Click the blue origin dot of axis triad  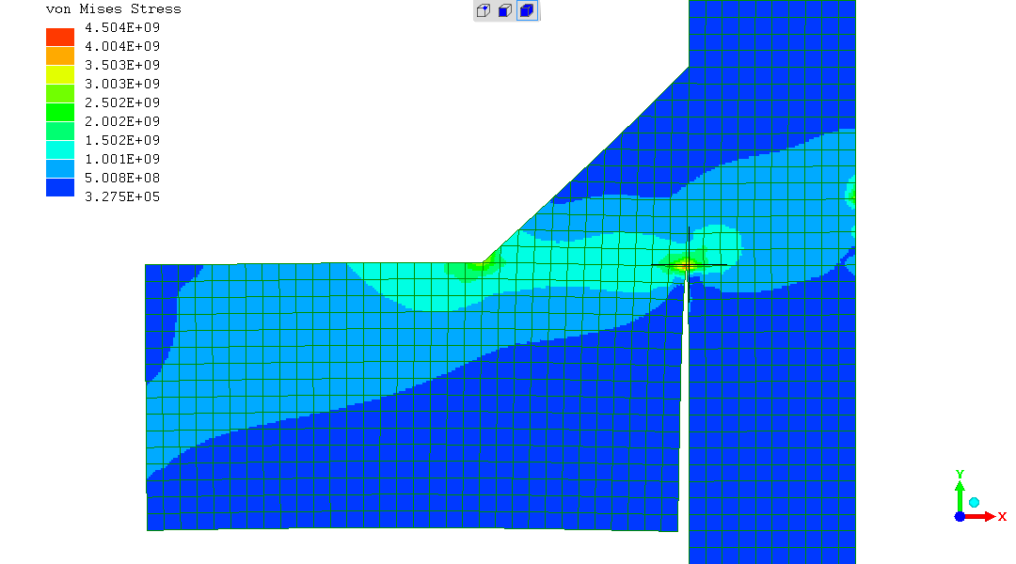coord(960,516)
